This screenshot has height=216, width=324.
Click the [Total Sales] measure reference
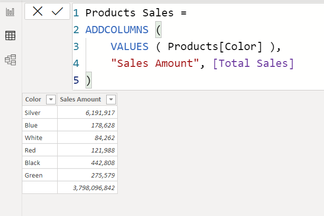253,63
